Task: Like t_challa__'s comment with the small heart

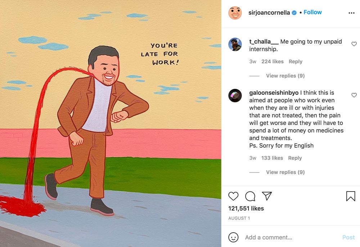Action: click(x=354, y=44)
